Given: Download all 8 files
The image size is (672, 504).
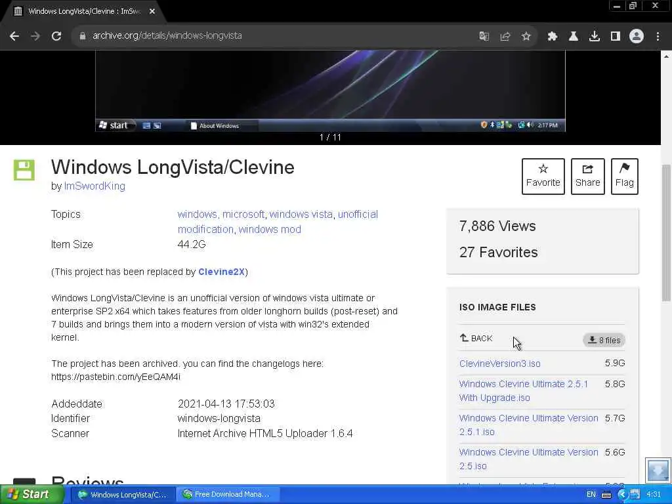Looking at the screenshot, I should pyautogui.click(x=604, y=341).
